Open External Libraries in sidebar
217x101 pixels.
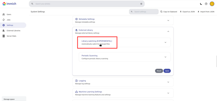(13, 31)
